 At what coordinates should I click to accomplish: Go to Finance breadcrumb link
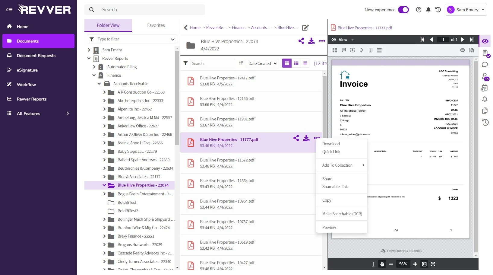pyautogui.click(x=239, y=27)
